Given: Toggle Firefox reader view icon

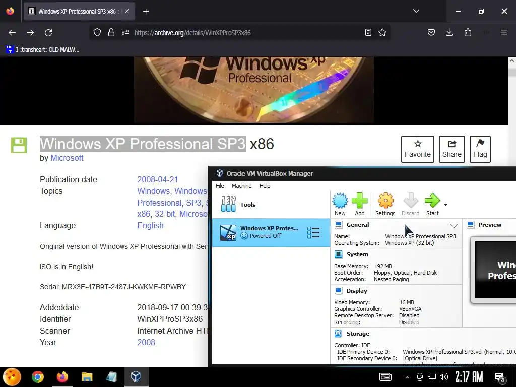Looking at the screenshot, I should click(368, 32).
